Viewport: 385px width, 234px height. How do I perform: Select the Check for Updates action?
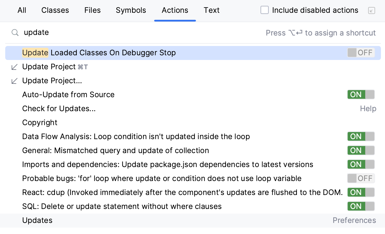[59, 108]
